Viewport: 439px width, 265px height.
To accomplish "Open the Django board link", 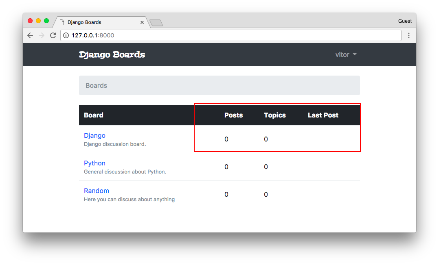I will (94, 135).
